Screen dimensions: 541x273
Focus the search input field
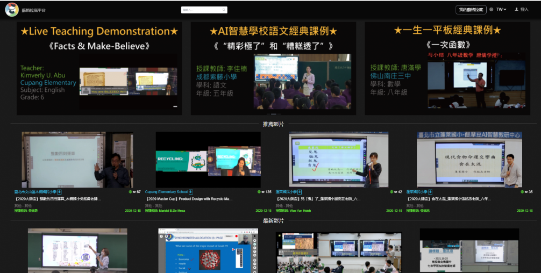click(x=204, y=10)
